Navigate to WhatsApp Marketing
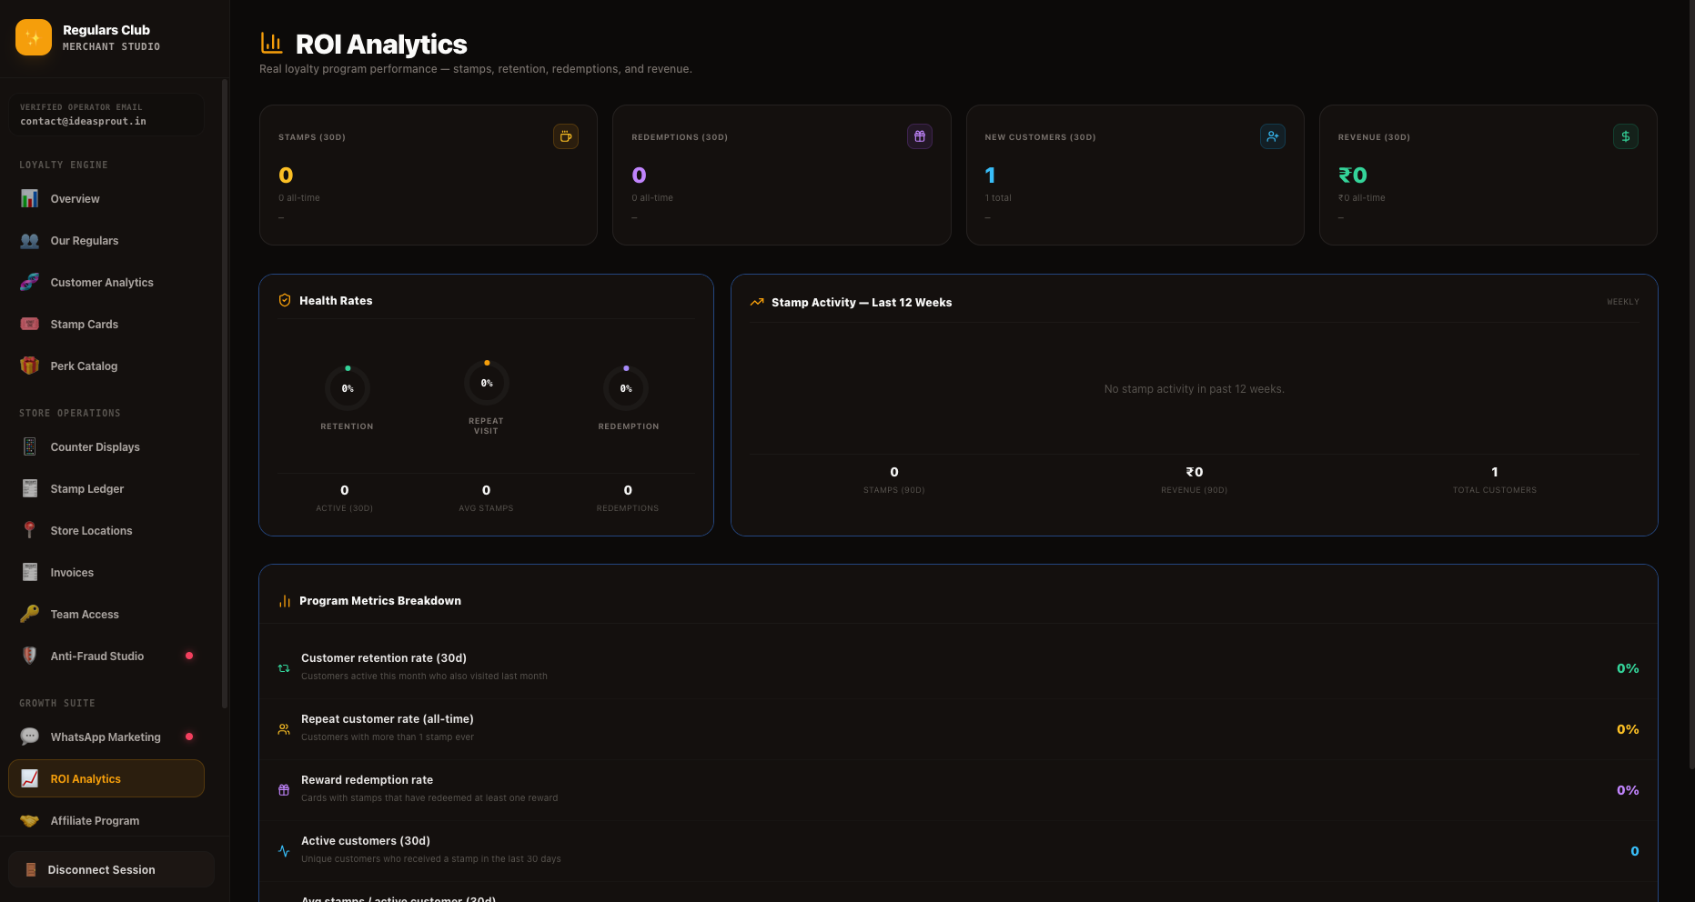The width and height of the screenshot is (1695, 902). pyautogui.click(x=106, y=737)
